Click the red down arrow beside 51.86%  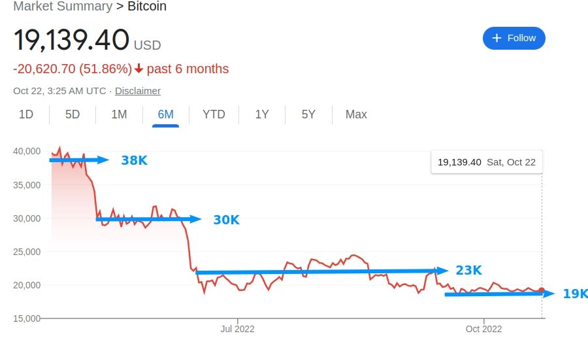pyautogui.click(x=139, y=69)
